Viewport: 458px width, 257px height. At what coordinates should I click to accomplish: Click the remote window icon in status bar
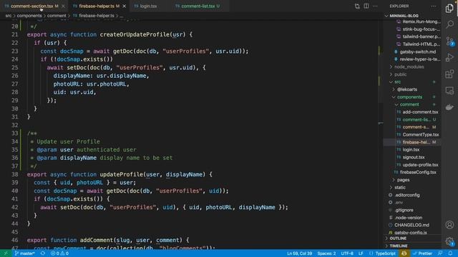click(x=6, y=253)
